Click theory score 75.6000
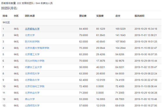Viewport: 162px width, 108px height. click(84, 61)
